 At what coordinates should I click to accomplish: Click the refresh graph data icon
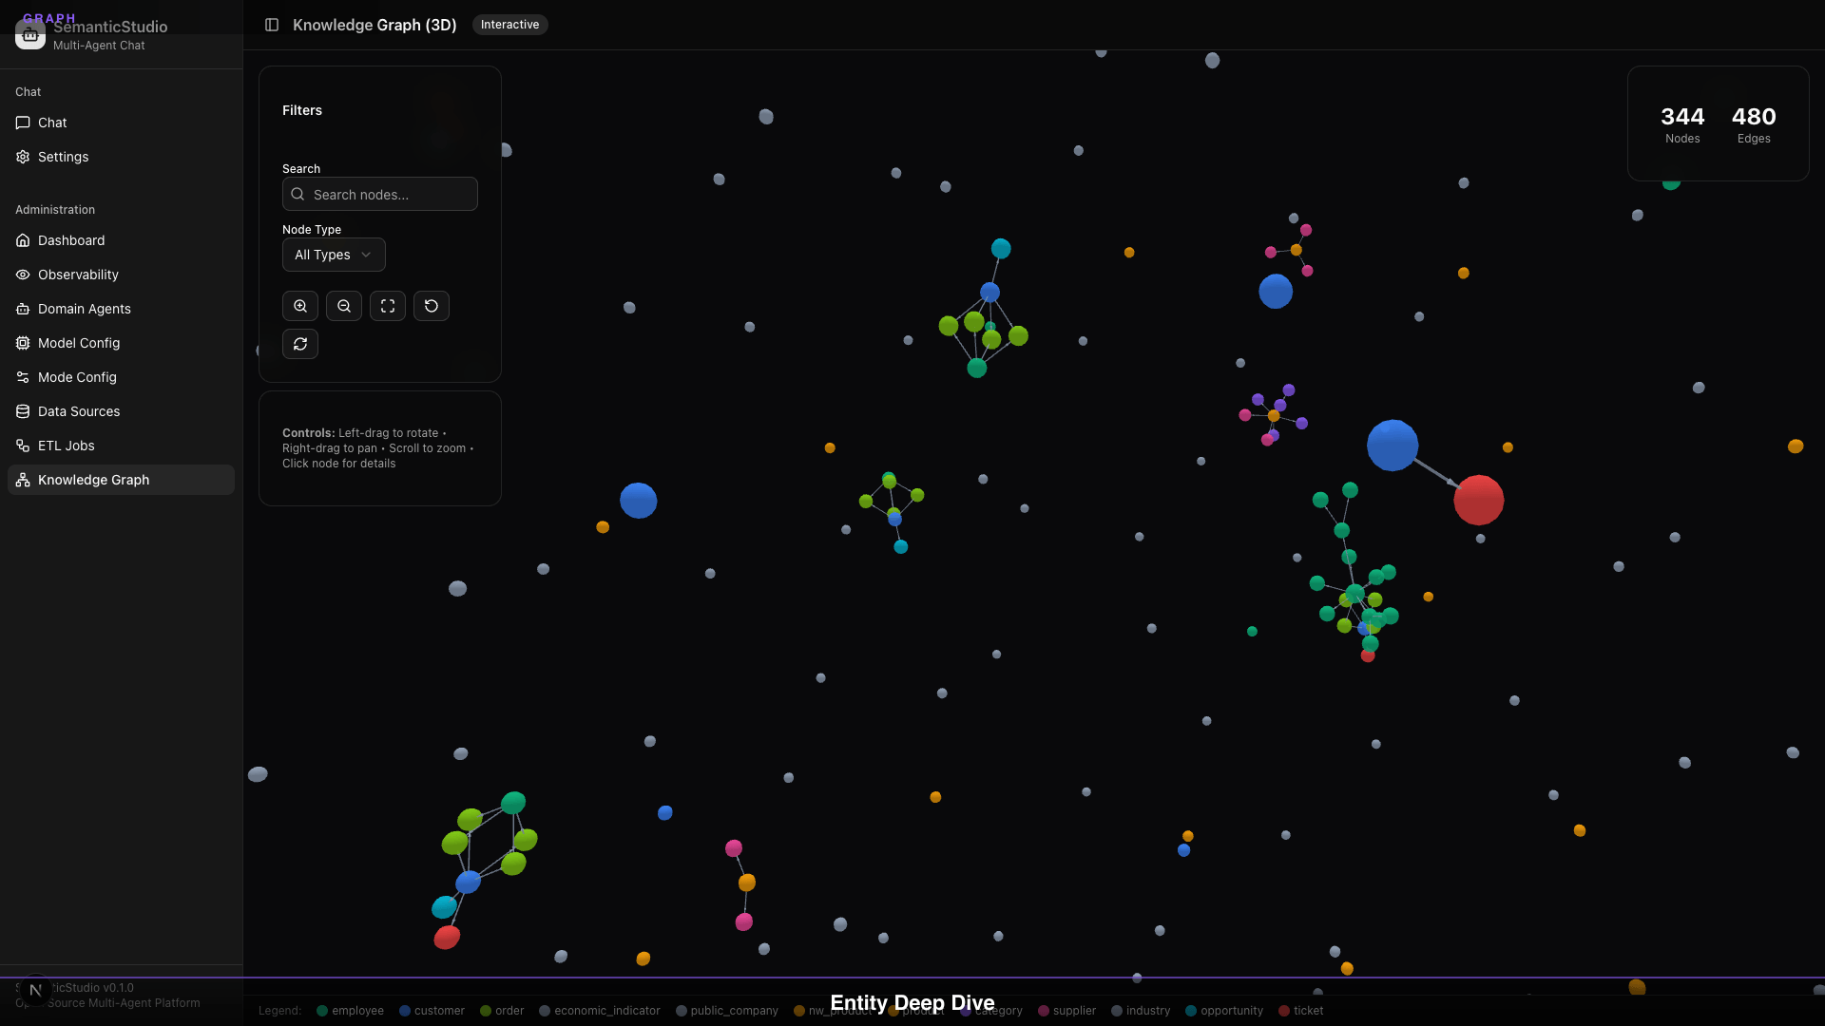(x=299, y=344)
